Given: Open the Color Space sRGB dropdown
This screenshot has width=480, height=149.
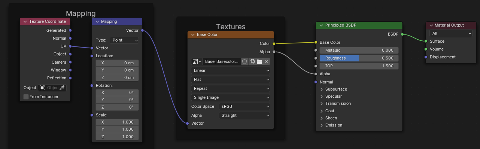Looking at the screenshot, I should [245, 106].
